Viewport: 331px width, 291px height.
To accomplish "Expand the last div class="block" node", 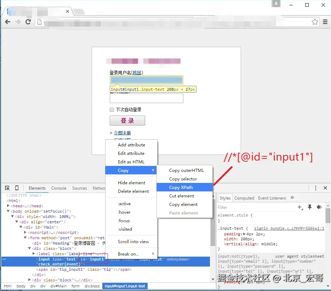I will [29, 280].
